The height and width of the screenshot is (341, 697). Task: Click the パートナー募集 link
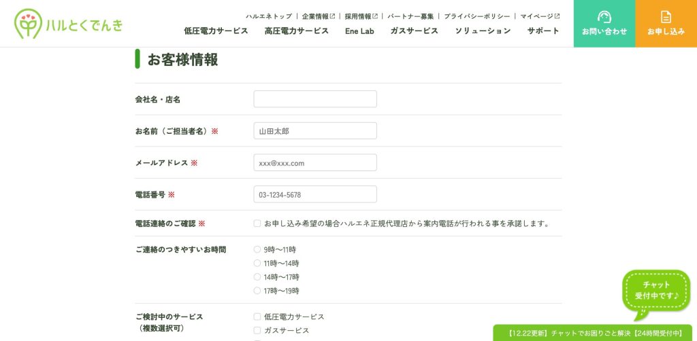pyautogui.click(x=410, y=16)
